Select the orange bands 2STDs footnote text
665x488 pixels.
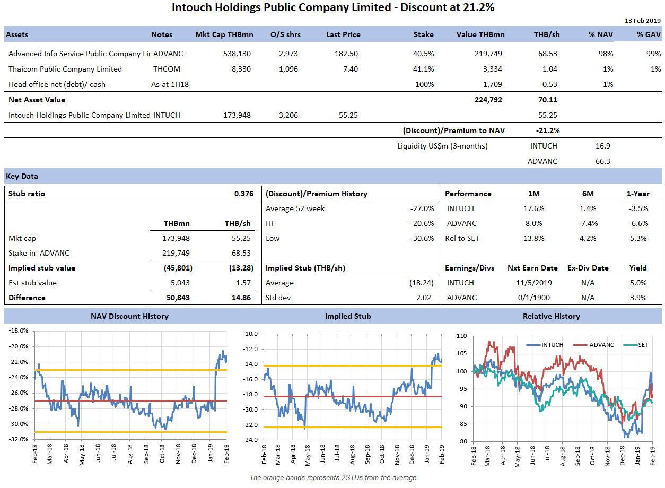coord(332,477)
